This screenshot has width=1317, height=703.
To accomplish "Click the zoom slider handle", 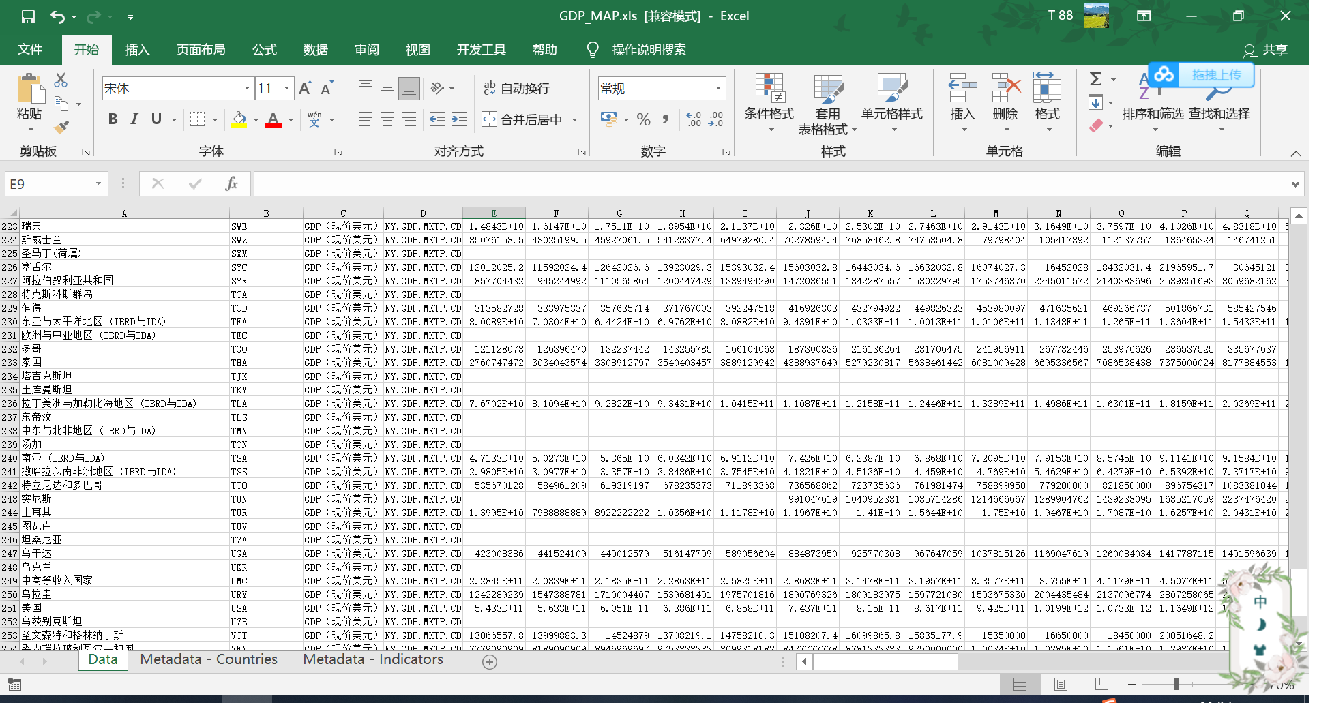I will tap(1177, 684).
